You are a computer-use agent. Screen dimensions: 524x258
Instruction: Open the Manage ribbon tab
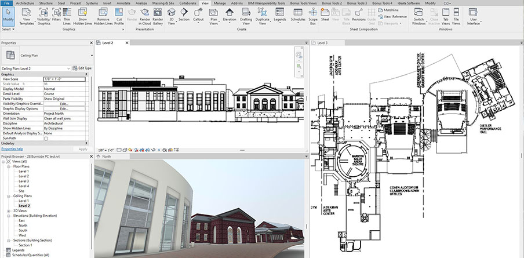click(x=220, y=3)
